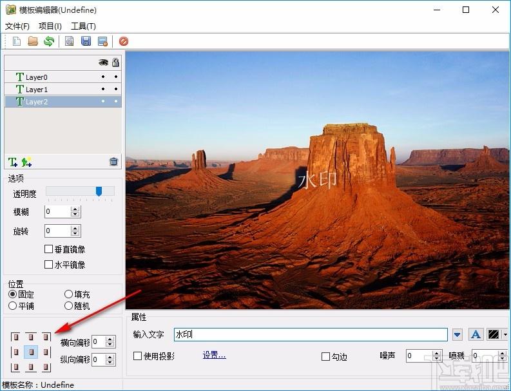Align the watermark to the middle-right
Screen dimensions: 511x391
click(46, 352)
